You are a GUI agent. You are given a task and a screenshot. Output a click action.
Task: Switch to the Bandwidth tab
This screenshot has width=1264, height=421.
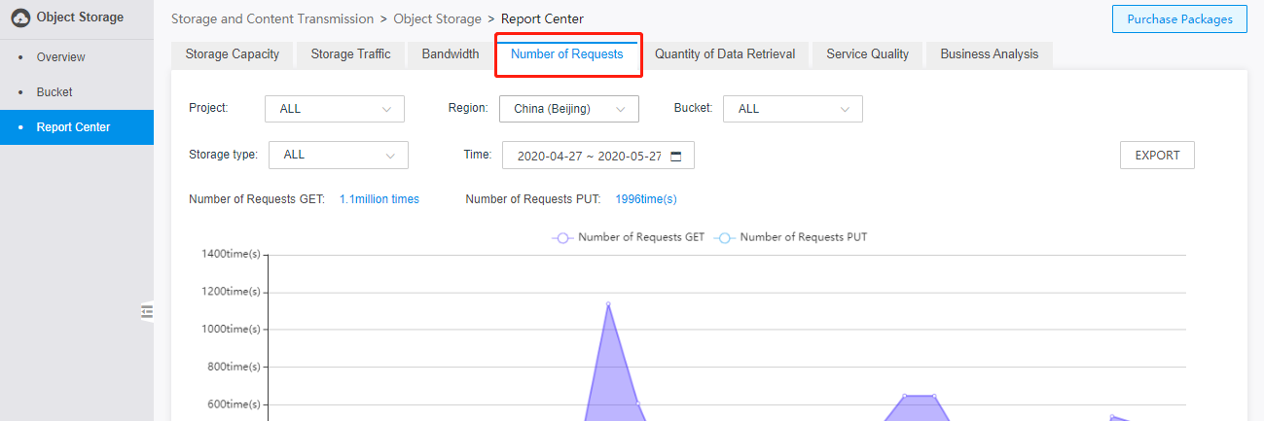451,54
